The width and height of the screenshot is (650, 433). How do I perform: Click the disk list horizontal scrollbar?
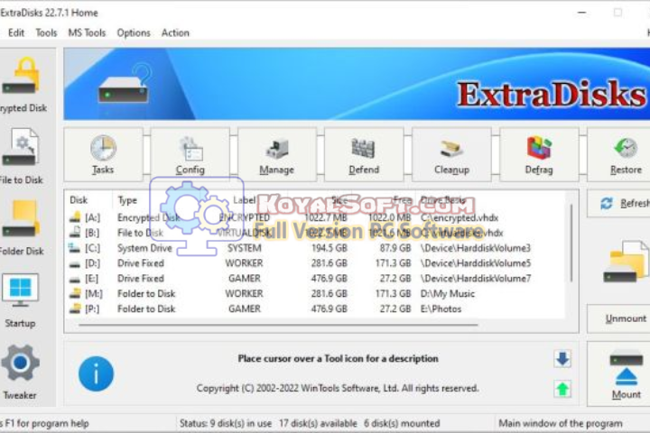278,326
